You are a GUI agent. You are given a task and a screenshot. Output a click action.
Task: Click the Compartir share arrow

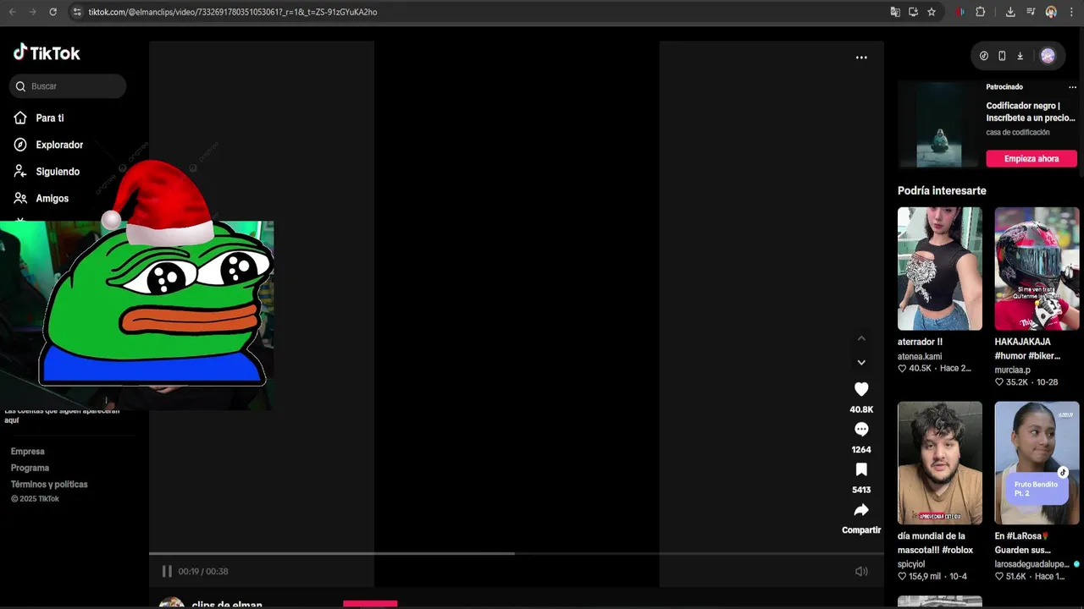[x=861, y=510]
